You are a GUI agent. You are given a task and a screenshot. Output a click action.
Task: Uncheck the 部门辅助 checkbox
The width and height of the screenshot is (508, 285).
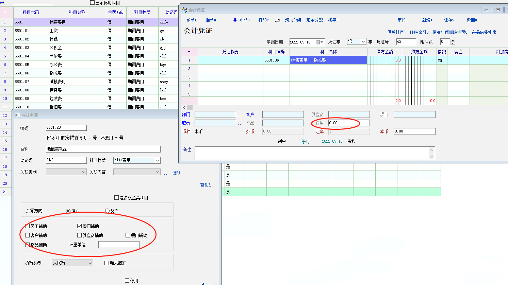click(80, 226)
